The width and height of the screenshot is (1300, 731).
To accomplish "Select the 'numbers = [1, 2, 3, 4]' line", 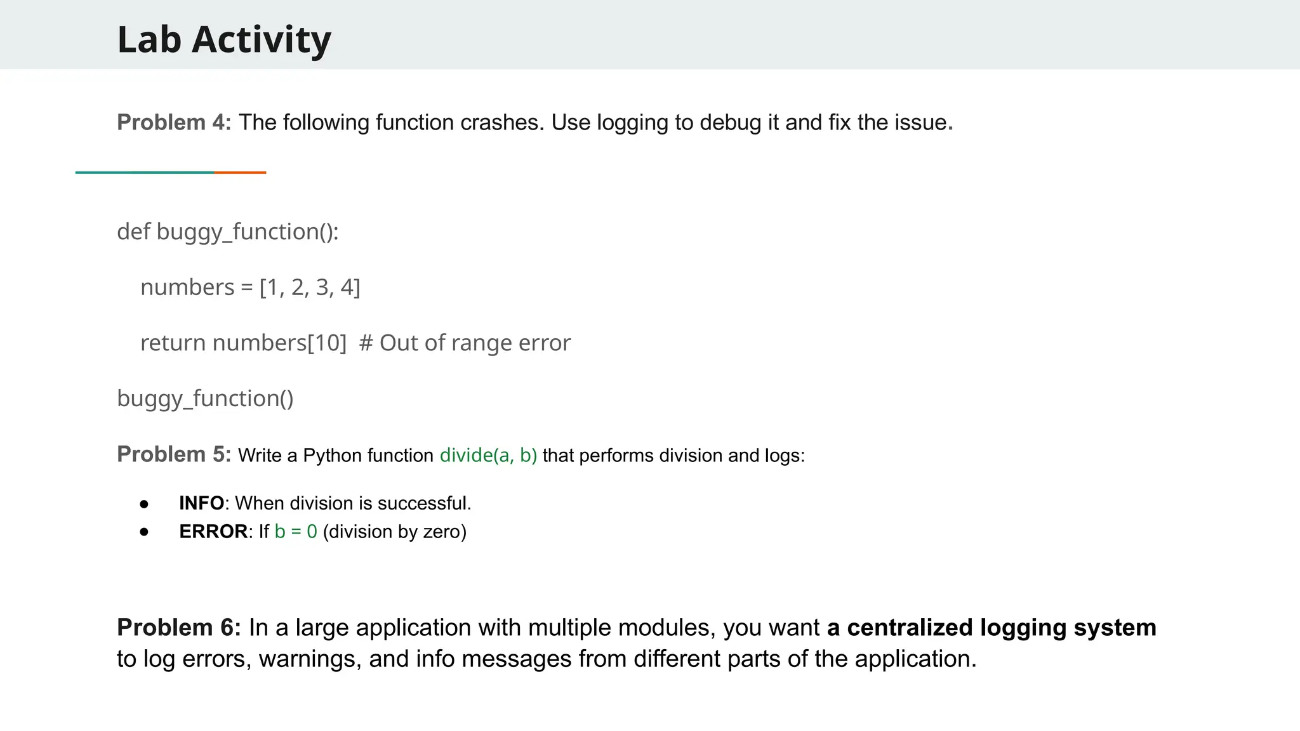I will pos(250,287).
